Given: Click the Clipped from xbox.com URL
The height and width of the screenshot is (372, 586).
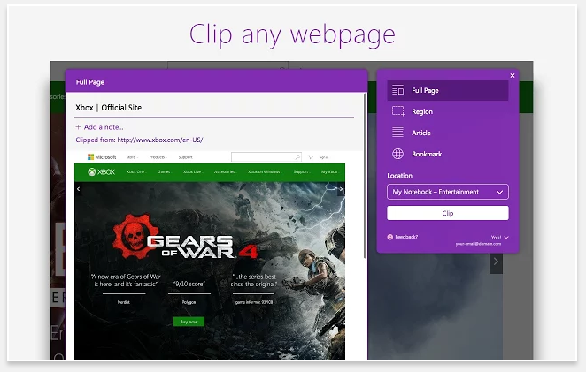Looking at the screenshot, I should click(160, 140).
